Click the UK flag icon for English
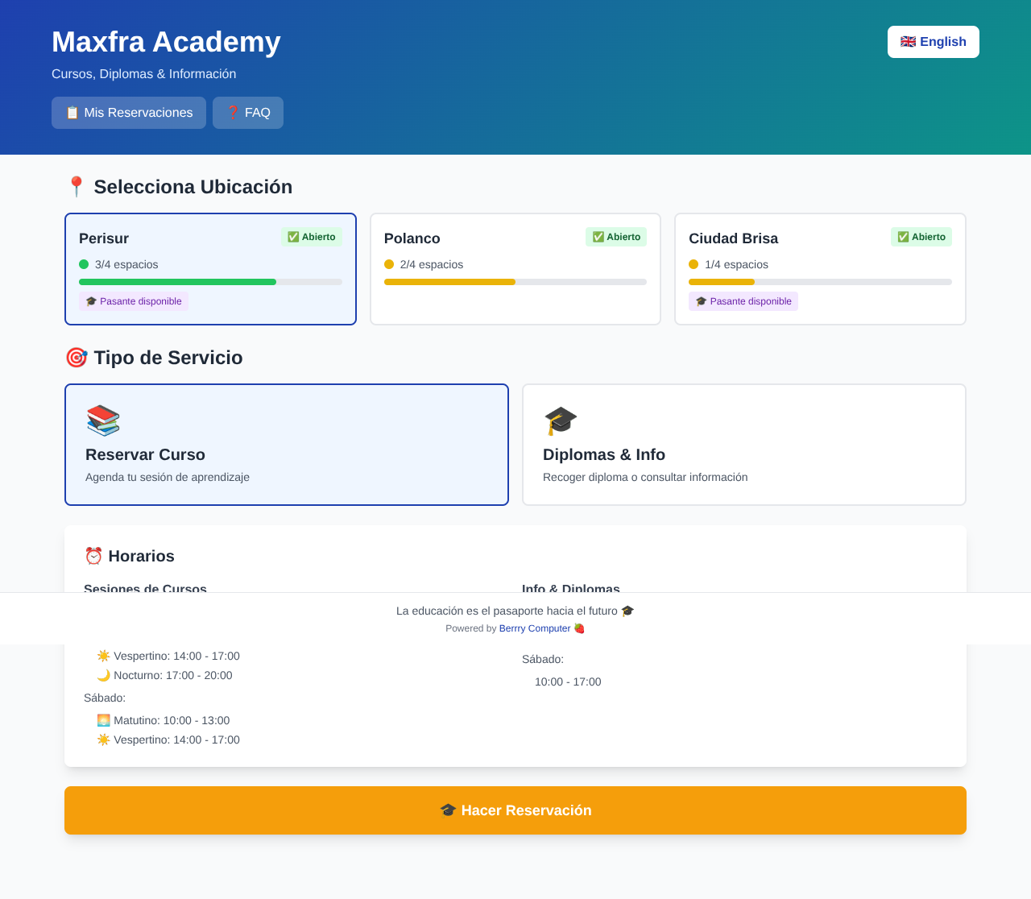Viewport: 1031px width, 899px height. [908, 41]
